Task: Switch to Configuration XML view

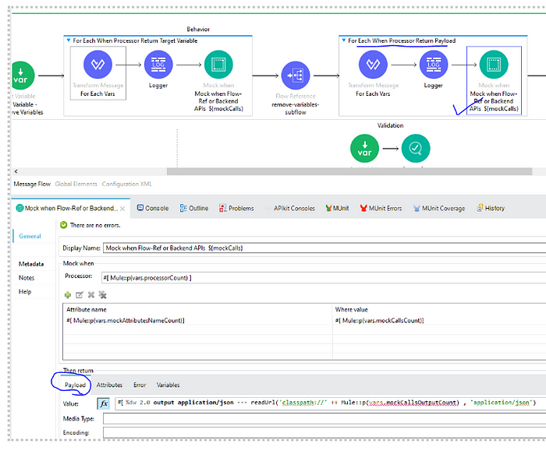Action: 126,184
